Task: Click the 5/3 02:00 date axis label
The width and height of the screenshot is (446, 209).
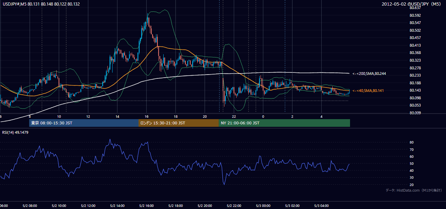Action: coord(292,206)
